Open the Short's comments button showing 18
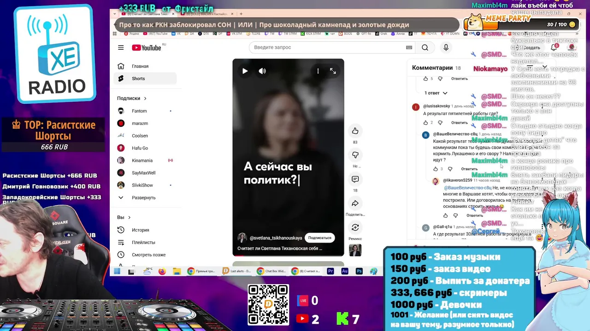Screen dimensions: 590x331 pyautogui.click(x=355, y=179)
